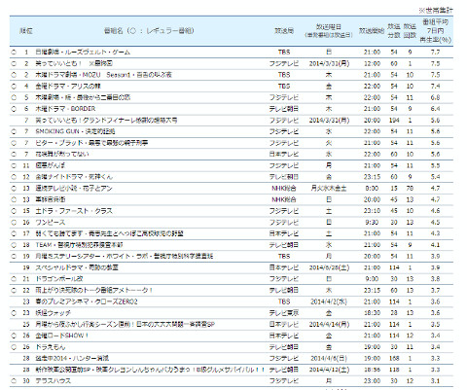Click the date 2014/4/2(水)
This screenshot has width=467, height=390.
click(329, 301)
